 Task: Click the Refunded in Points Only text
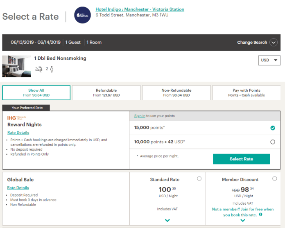pyautogui.click(x=29, y=154)
